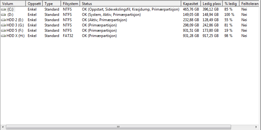Select the HDD 2 (E:) volume name
The height and width of the screenshot is (130, 261).
click(x=15, y=20)
